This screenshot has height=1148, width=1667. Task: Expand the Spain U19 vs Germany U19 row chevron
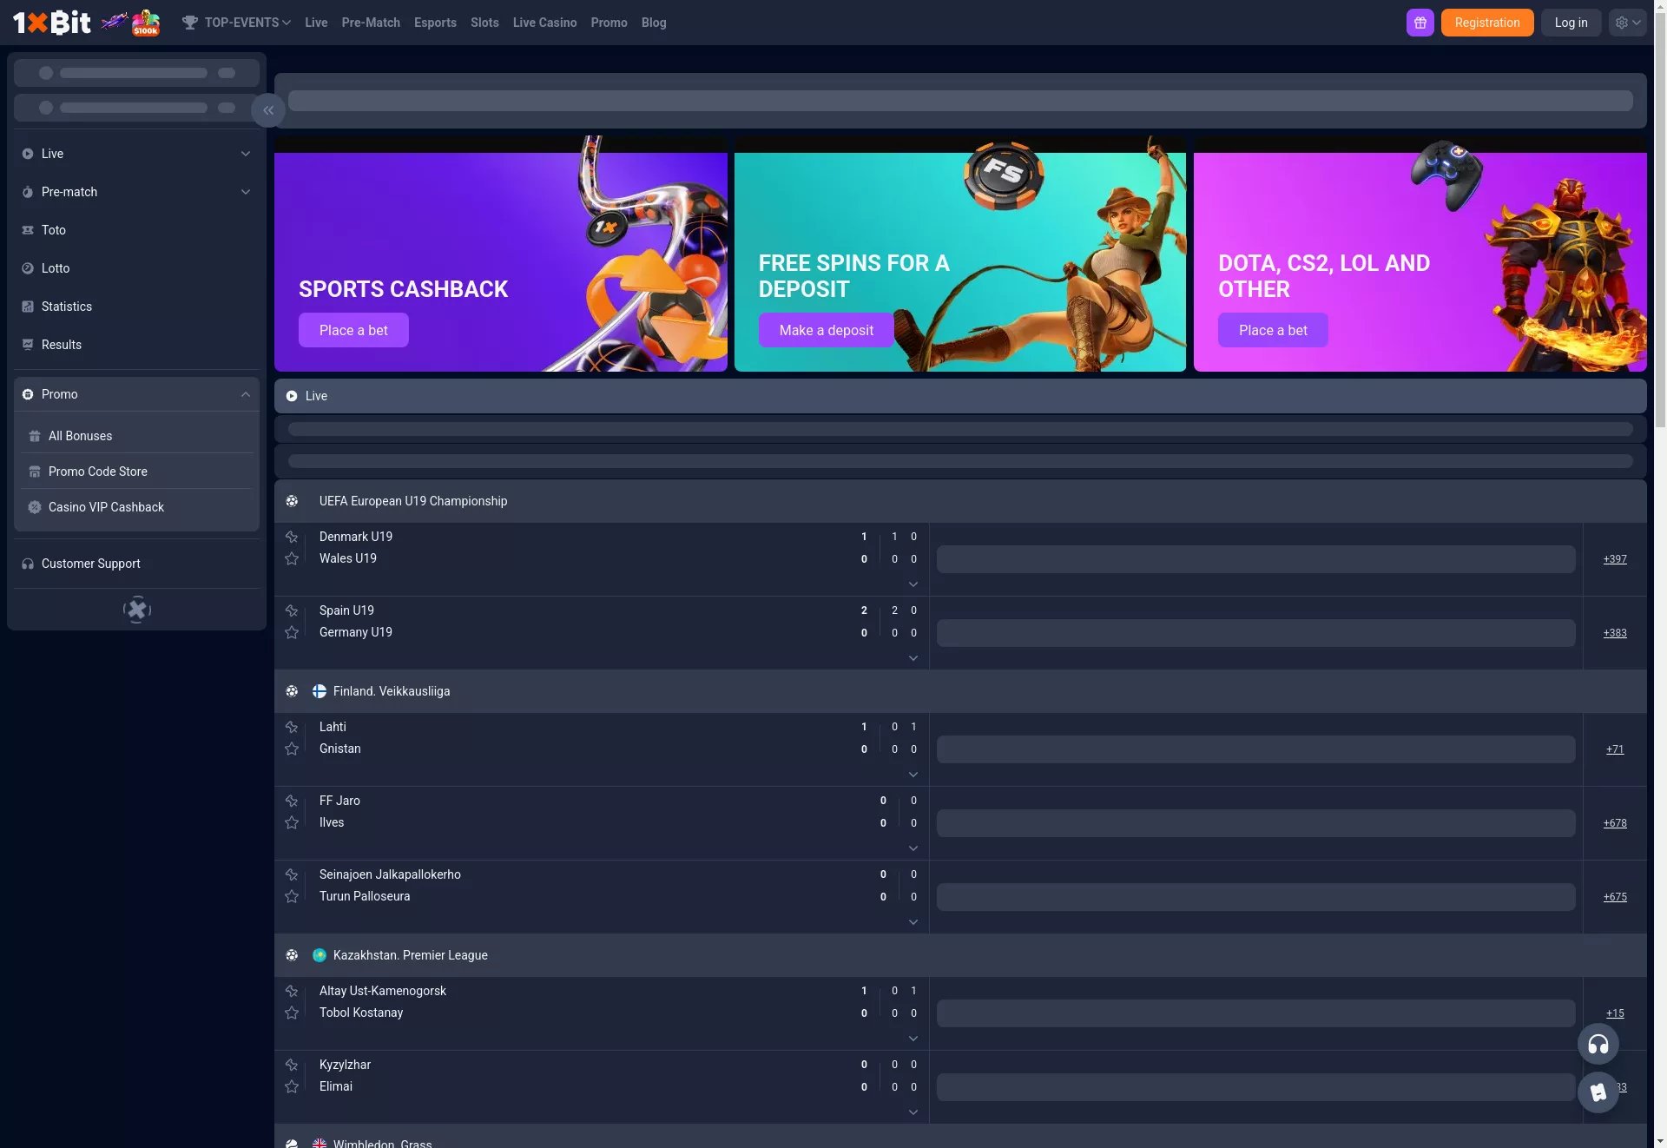(x=913, y=658)
